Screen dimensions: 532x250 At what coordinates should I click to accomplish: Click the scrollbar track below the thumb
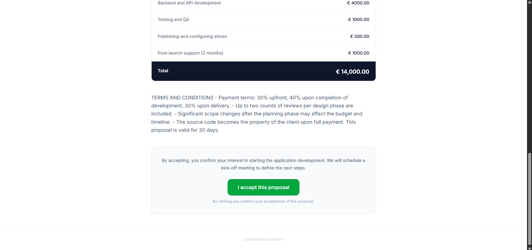tap(530, 246)
